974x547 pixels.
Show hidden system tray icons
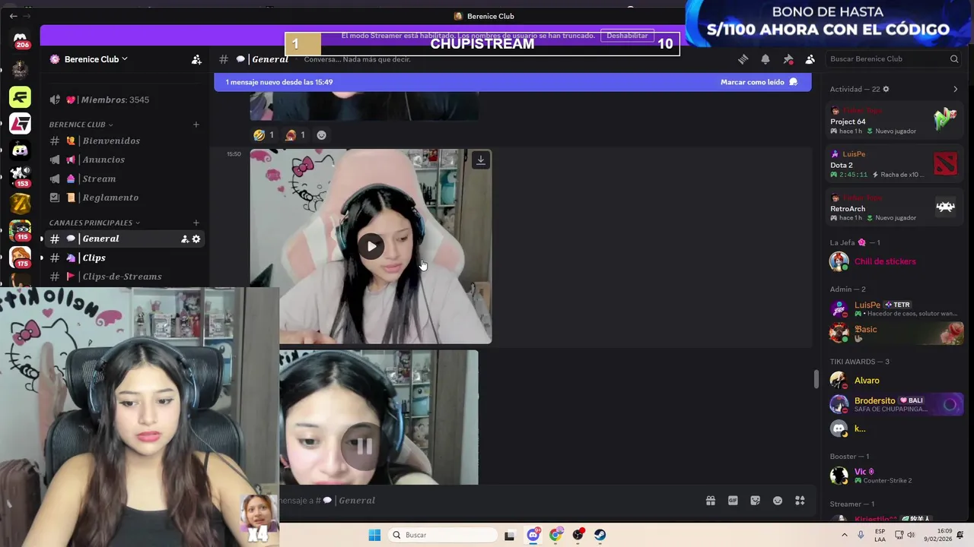[844, 535]
